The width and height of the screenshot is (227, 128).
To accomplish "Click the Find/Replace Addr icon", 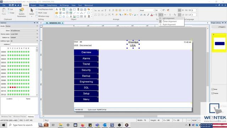I will click(x=37, y=9).
